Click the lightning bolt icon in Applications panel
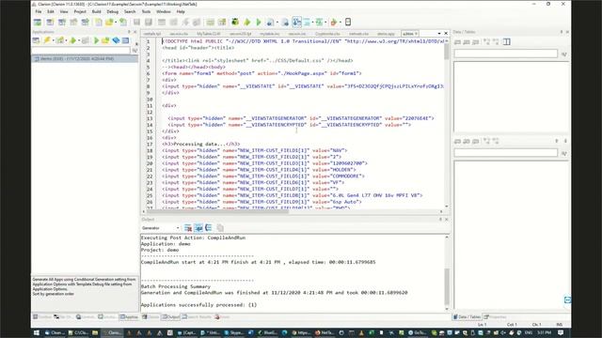This screenshot has height=338, width=602. [x=47, y=40]
